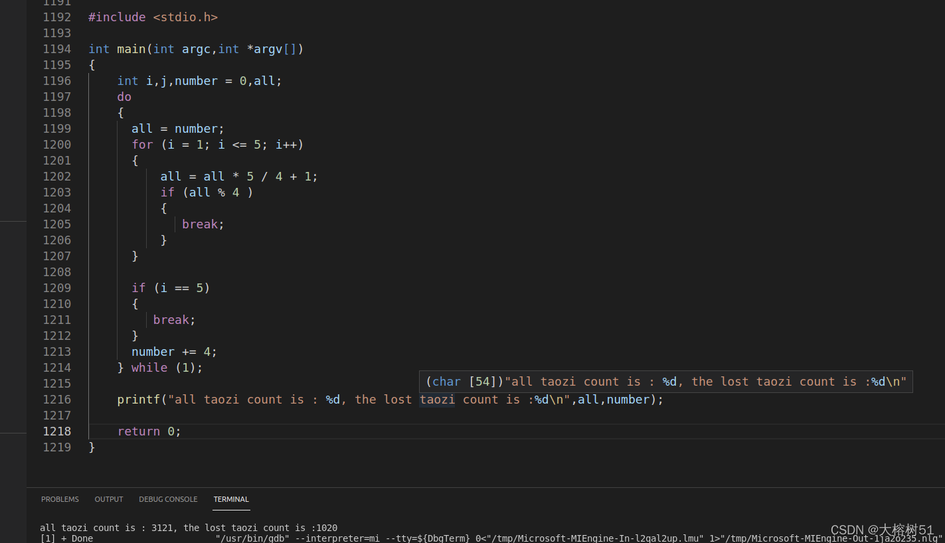Place cursor on 'int i,j,number = 0,all;'
945x543 pixels.
point(200,80)
